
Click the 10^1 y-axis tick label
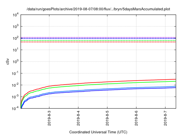click(15, 50)
